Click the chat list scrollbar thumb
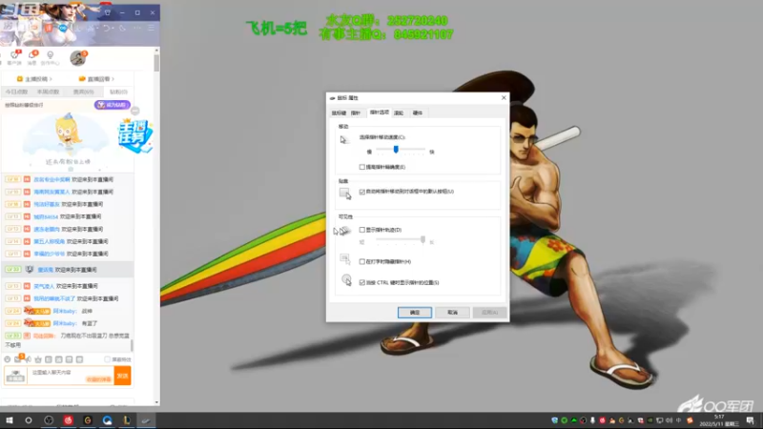Screen dimensions: 763x429 click(x=132, y=345)
